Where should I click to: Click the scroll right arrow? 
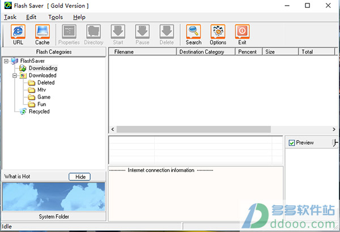point(334,130)
